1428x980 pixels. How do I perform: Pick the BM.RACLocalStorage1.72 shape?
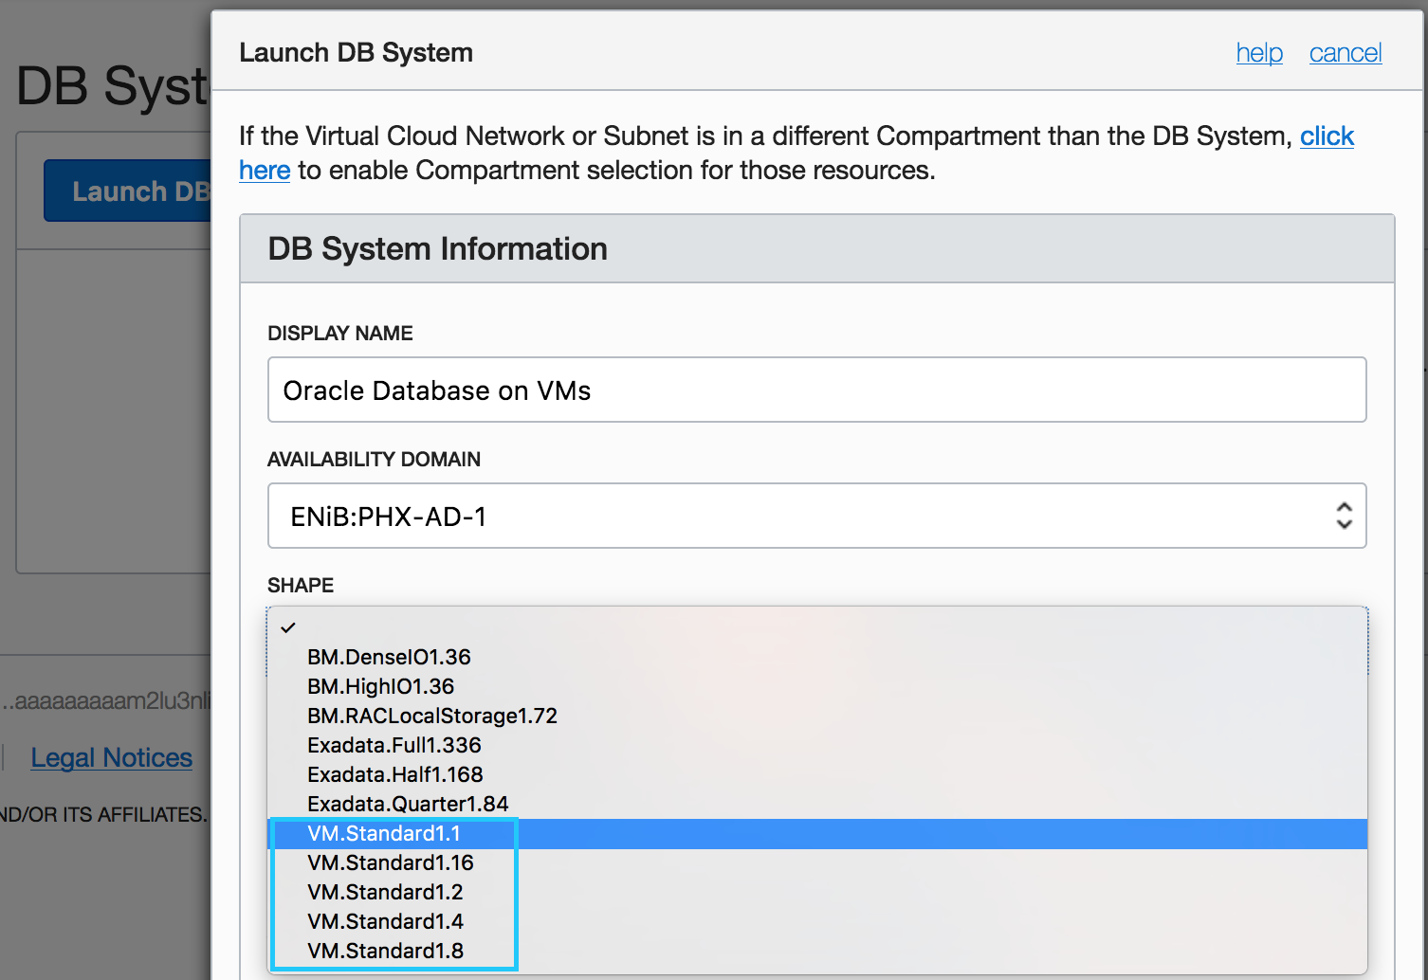[x=432, y=716]
